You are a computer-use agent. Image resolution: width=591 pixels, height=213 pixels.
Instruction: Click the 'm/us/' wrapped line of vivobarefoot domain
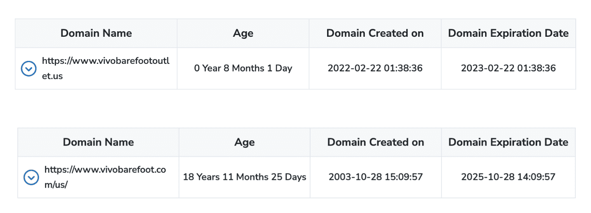click(x=56, y=185)
